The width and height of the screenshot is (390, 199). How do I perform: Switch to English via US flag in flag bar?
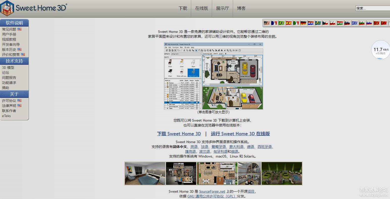(x=267, y=23)
